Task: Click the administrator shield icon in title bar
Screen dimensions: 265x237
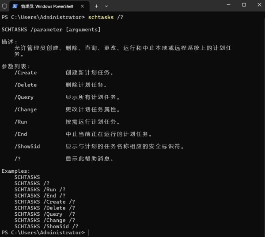Action: click(x=4, y=6)
